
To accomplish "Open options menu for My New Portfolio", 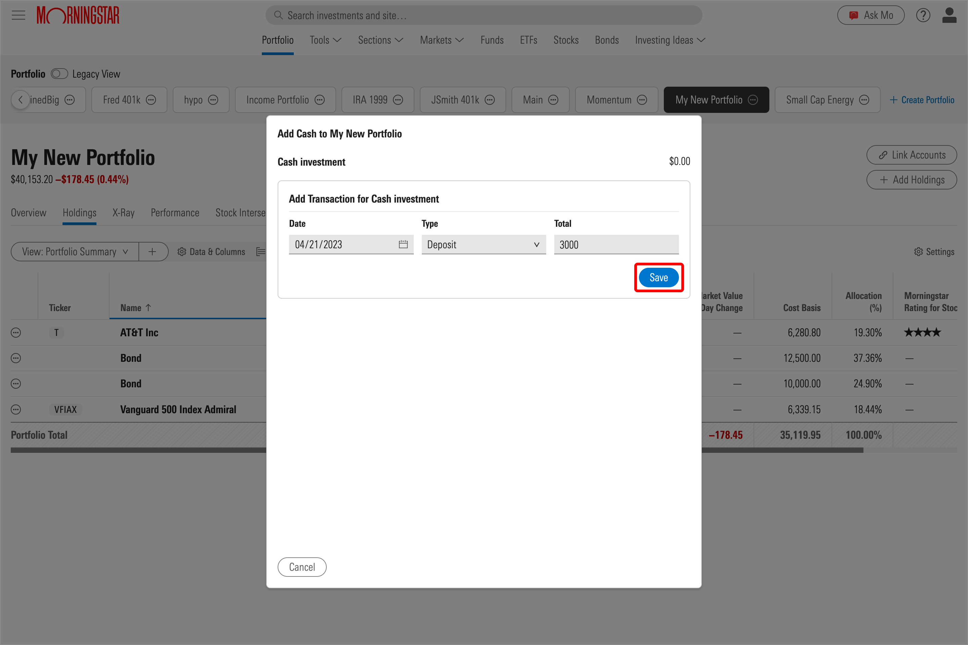I will 752,100.
